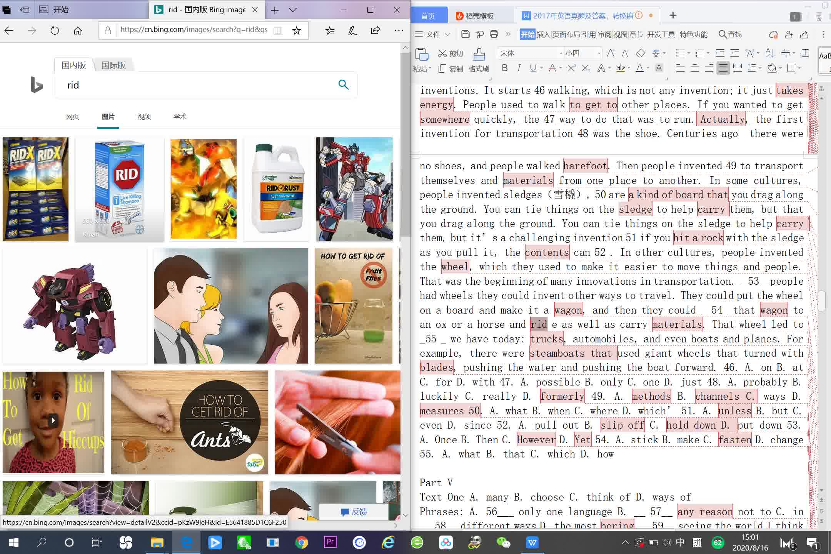Open WeChat from the taskbar
Screen dimensions: 831x554
pos(504,542)
